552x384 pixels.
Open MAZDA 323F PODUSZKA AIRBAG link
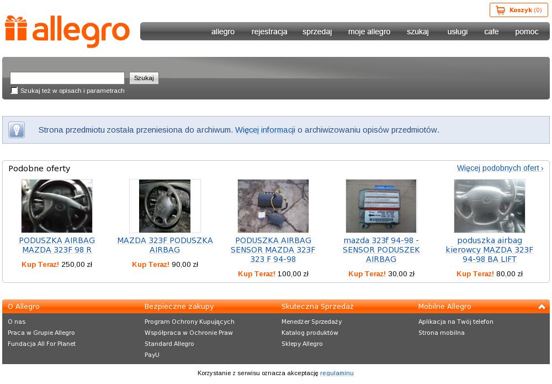(x=164, y=245)
